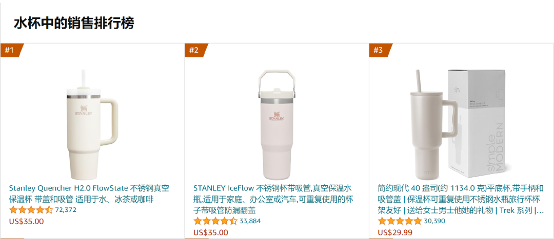The width and height of the screenshot is (554, 239).
Task: Open the 简约现代 40 盎司 tumbler title link
Action: [461, 199]
